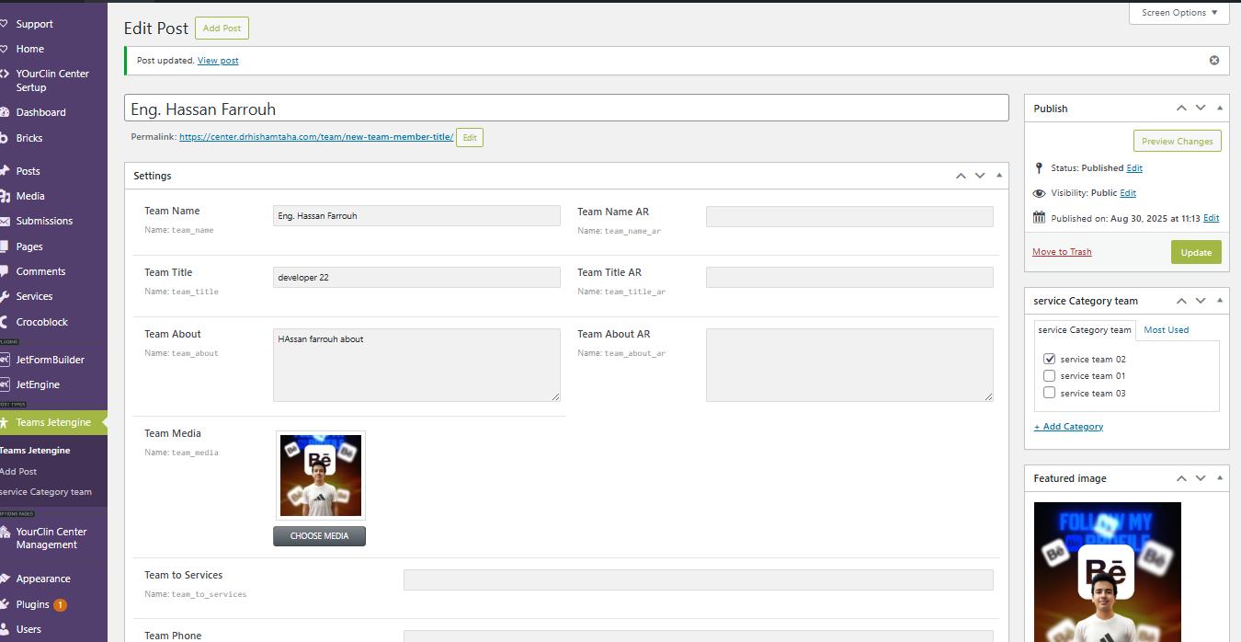Check the service team 01 checkbox
This screenshot has height=642, width=1241.
1049,376
